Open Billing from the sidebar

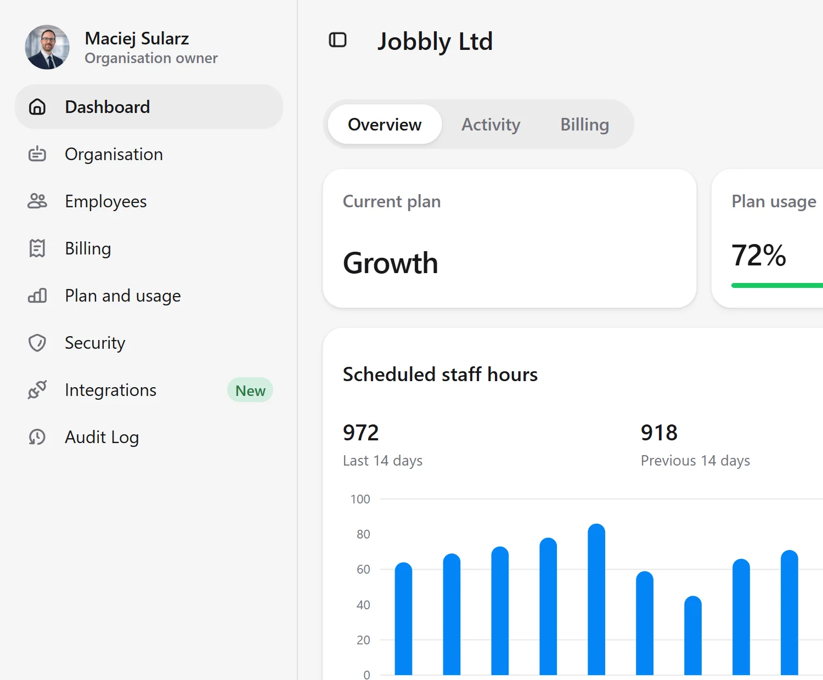[x=149, y=248]
